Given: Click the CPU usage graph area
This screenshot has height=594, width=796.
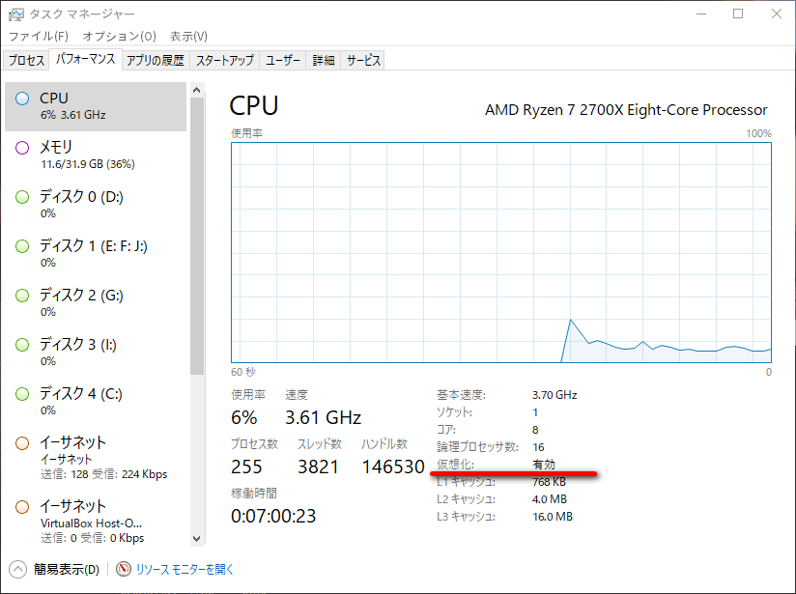Looking at the screenshot, I should coord(501,251).
